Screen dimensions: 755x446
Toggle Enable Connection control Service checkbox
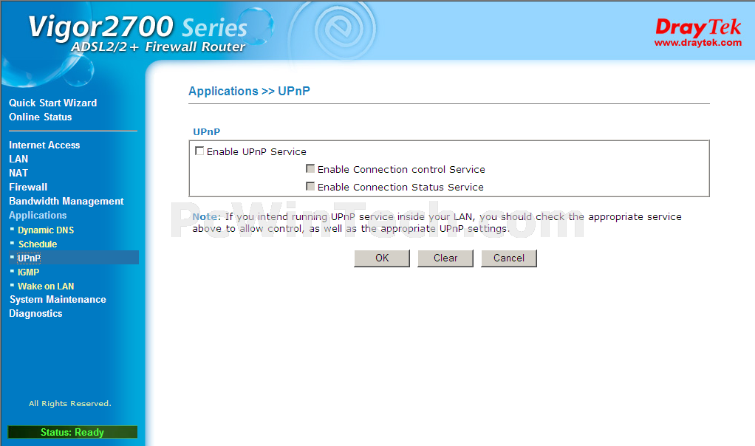pyautogui.click(x=310, y=169)
